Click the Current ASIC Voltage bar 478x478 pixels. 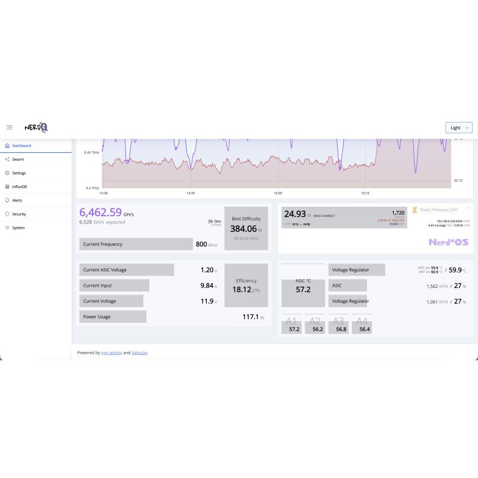coord(127,270)
